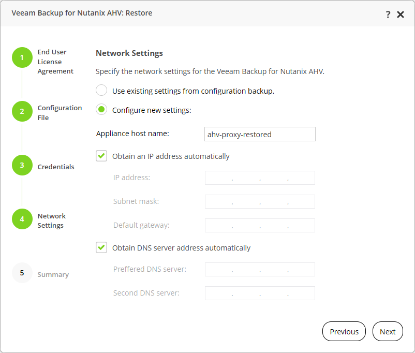Viewport: 415px width, 353px height.
Task: Focus the Preffered DNS server field
Action: point(260,269)
